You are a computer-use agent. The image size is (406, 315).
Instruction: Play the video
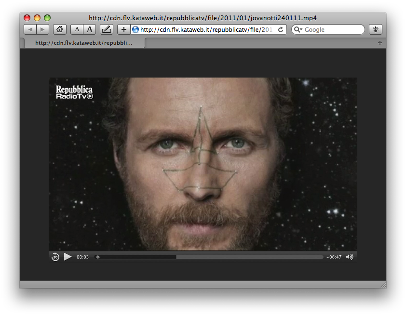point(68,257)
